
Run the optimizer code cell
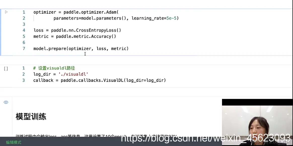6,12
